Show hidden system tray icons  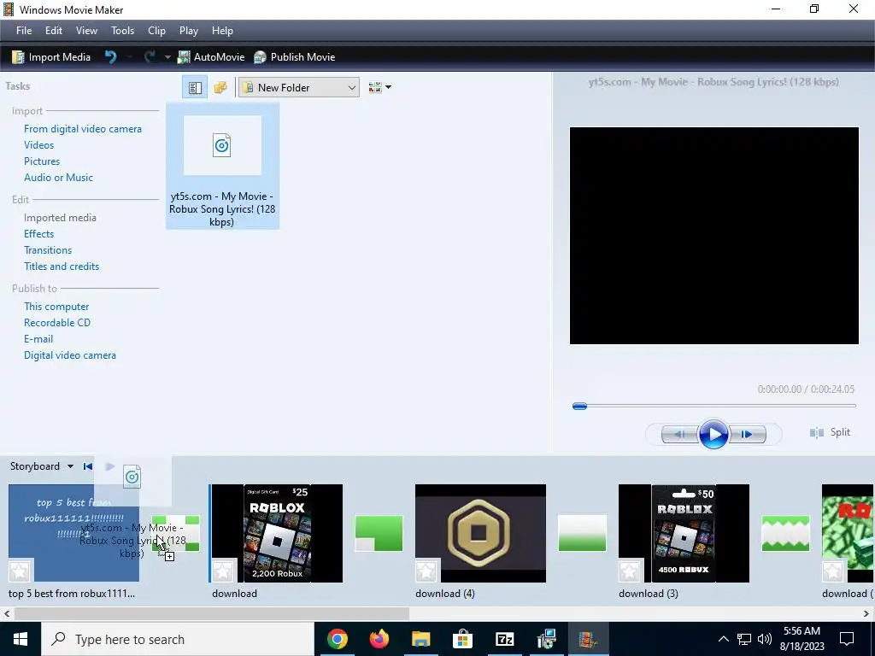(723, 639)
